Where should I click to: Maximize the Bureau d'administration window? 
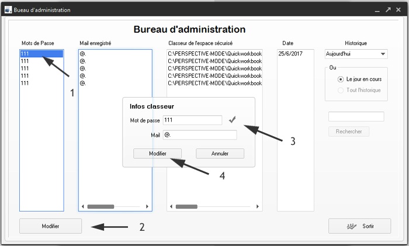coord(387,10)
